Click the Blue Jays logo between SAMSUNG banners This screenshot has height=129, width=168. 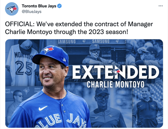(x=84, y=41)
